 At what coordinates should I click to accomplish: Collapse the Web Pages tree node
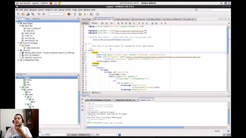[x=18, y=23]
